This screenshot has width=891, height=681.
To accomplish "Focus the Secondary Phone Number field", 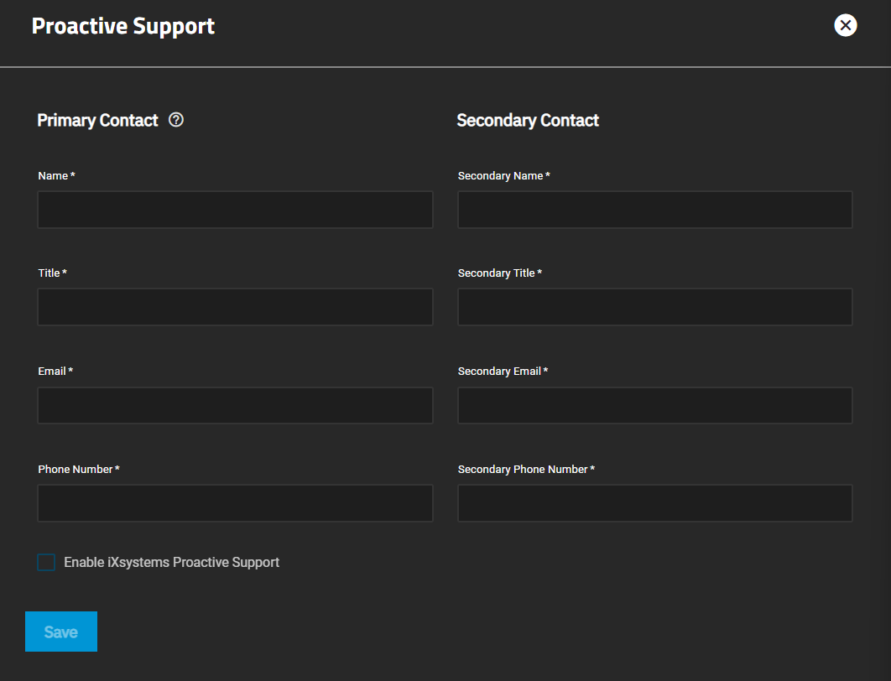I will click(x=654, y=502).
